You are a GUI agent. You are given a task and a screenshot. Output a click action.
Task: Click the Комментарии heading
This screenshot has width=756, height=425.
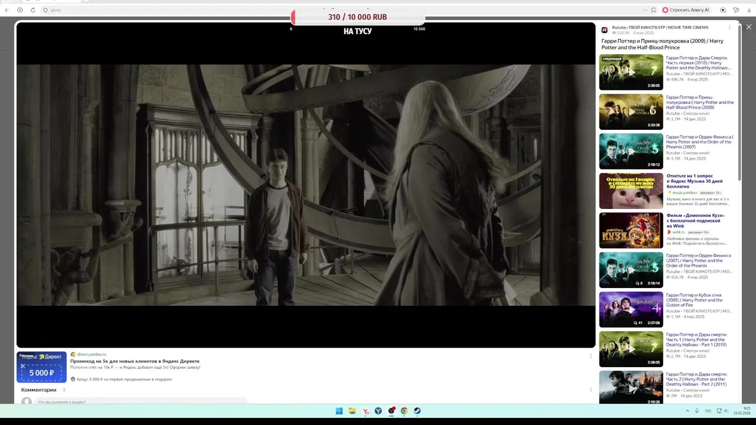point(39,390)
